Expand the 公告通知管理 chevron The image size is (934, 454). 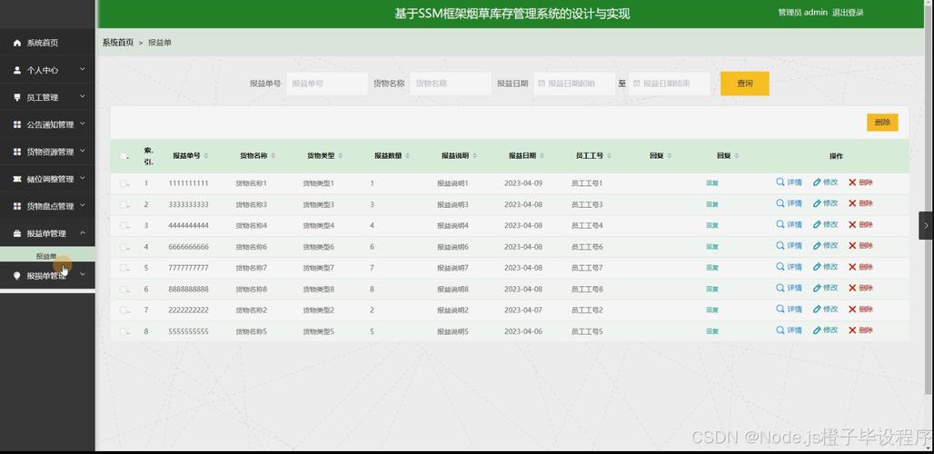(x=83, y=124)
